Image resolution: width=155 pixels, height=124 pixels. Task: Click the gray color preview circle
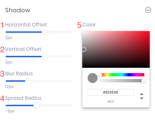[x=93, y=78]
